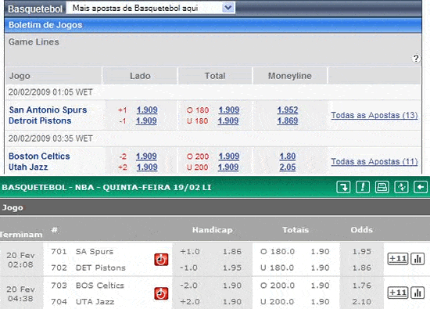Click Detroit Pistons team name
Viewport: 430px width, 309px height.
tap(40, 120)
